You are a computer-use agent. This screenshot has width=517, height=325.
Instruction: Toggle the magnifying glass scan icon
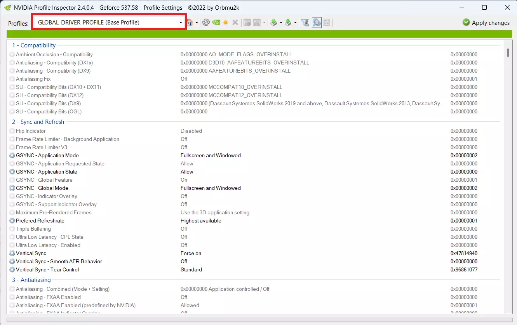click(x=317, y=23)
